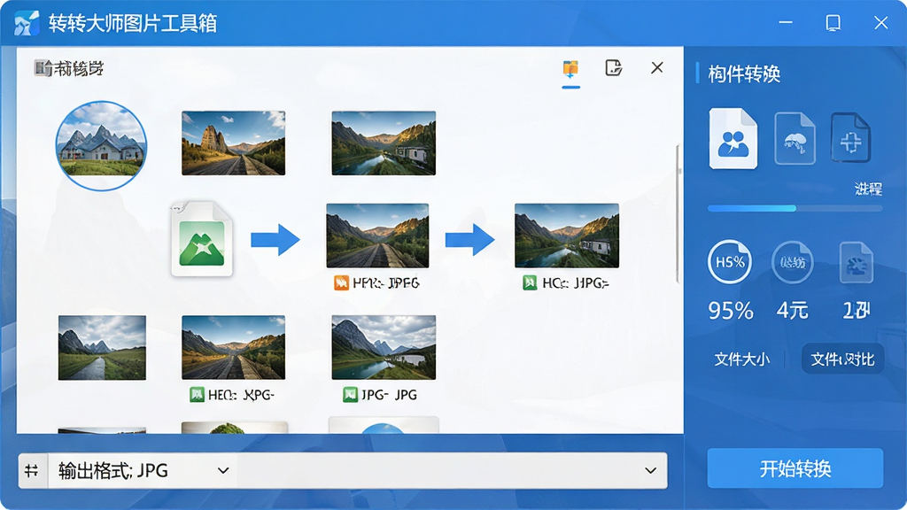Image resolution: width=907 pixels, height=510 pixels.
Task: Open the 输出格式: JPG dropdown
Action: click(x=143, y=471)
